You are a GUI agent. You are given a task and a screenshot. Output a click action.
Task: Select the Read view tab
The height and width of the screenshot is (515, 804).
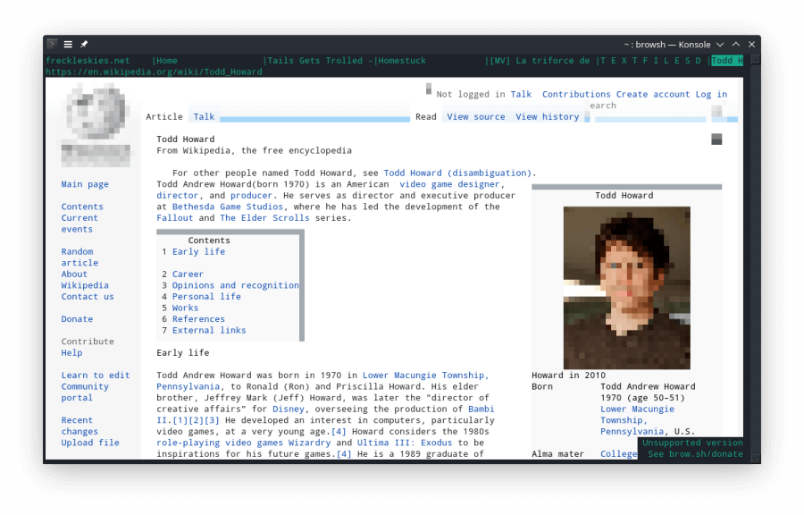coord(426,117)
